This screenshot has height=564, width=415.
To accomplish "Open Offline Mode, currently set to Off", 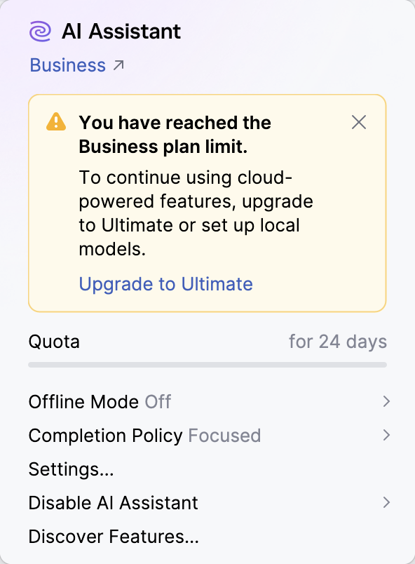I will pos(100,401).
